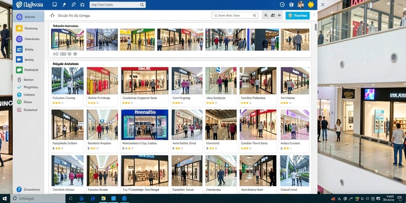
Task: Open the settings gear icon in header
Action: click(291, 5)
